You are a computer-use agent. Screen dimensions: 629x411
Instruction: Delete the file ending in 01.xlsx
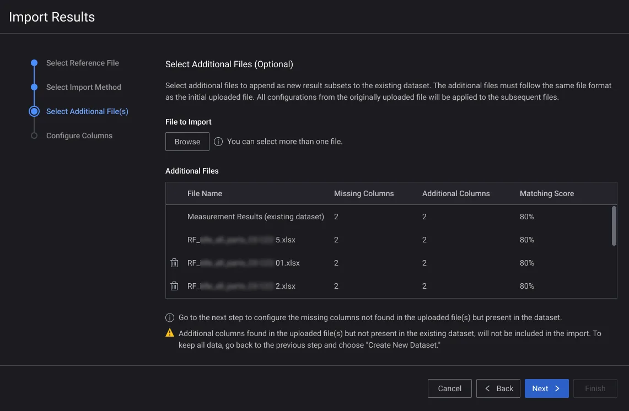[x=174, y=263]
